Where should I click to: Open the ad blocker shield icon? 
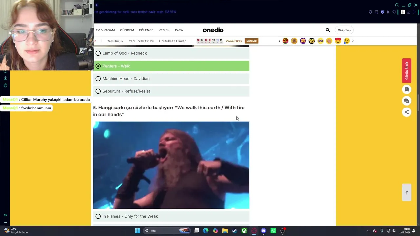point(382,12)
